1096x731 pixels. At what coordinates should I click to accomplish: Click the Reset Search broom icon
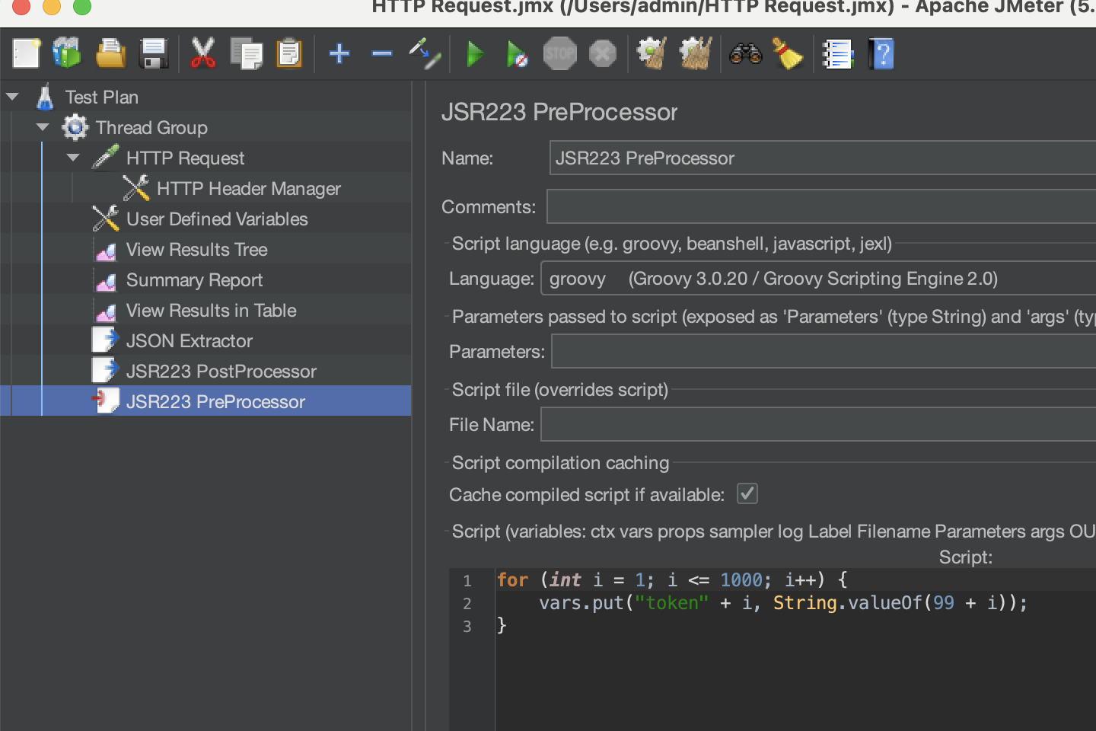click(788, 54)
